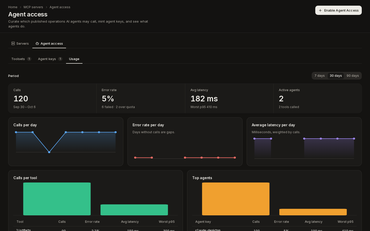Click the Error rate value 5%
The width and height of the screenshot is (370, 231).
pyautogui.click(x=108, y=99)
